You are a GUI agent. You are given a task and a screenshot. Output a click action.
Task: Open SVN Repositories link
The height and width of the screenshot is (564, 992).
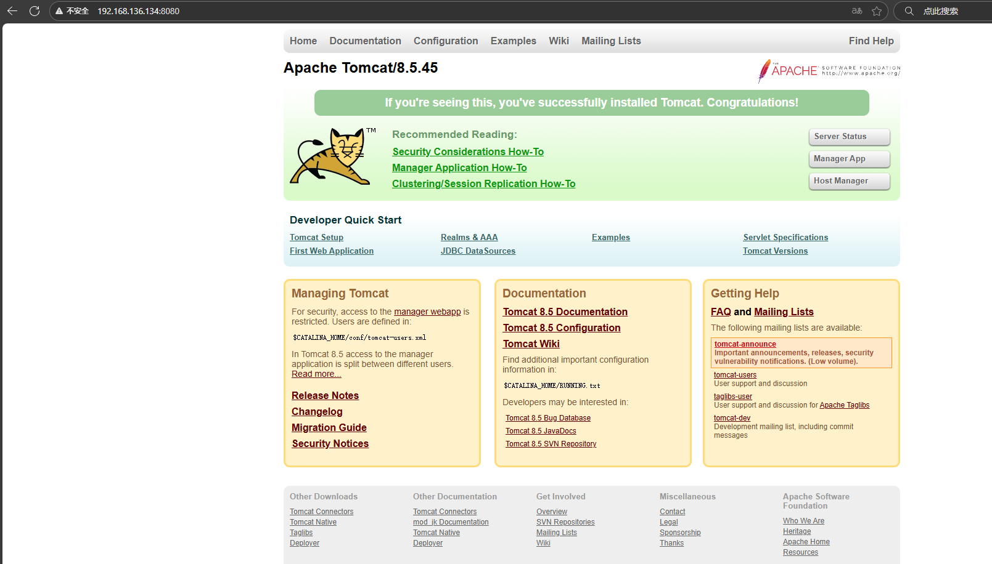(565, 522)
